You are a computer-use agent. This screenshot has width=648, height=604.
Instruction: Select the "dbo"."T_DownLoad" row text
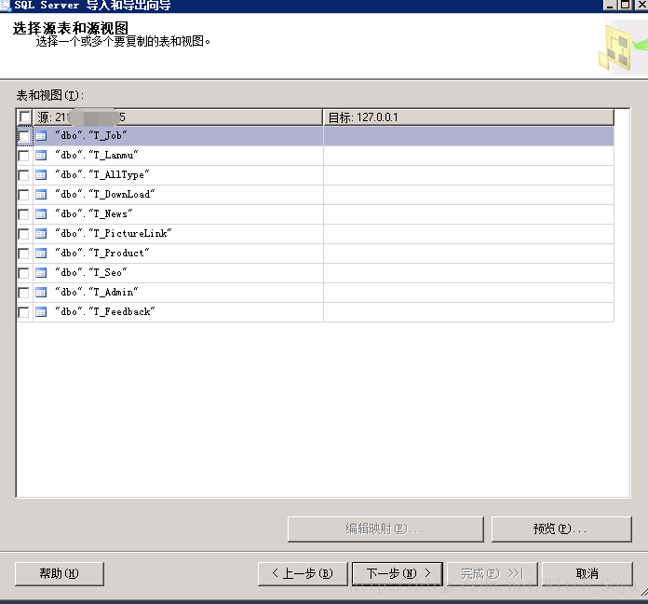click(105, 195)
